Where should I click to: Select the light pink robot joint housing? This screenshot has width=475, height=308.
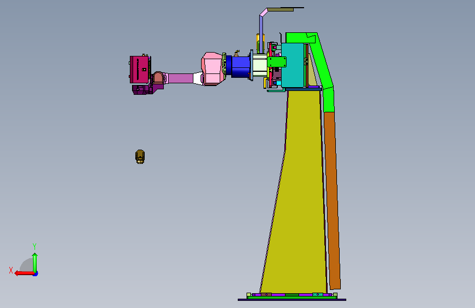tap(213, 69)
